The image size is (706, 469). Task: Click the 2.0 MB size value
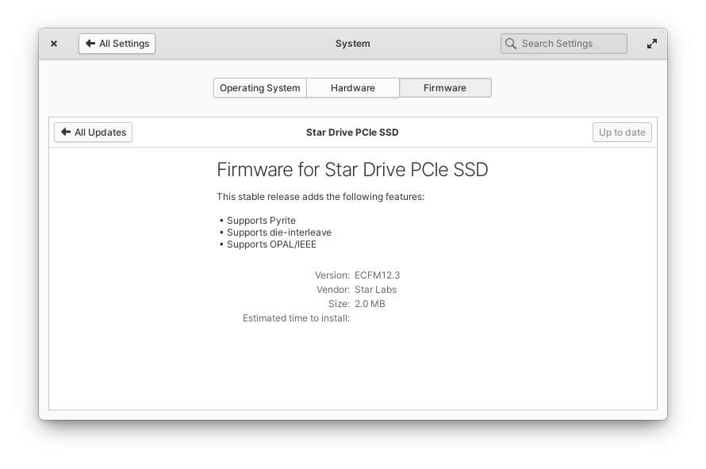pos(370,304)
